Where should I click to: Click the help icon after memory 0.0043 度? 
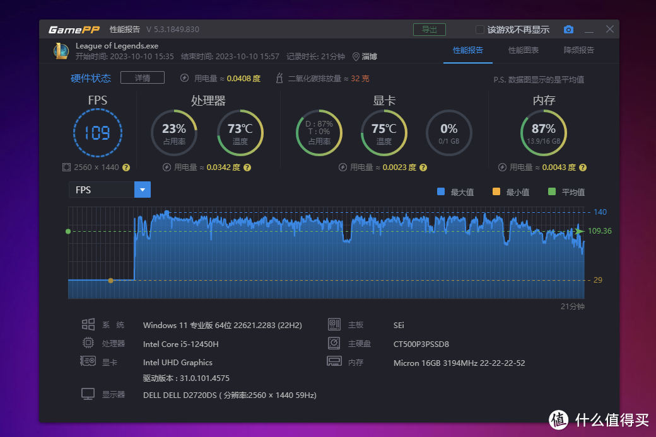click(x=582, y=167)
